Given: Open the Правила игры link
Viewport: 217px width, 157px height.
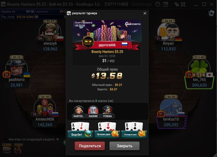Looking at the screenshot, I should tap(141, 4).
